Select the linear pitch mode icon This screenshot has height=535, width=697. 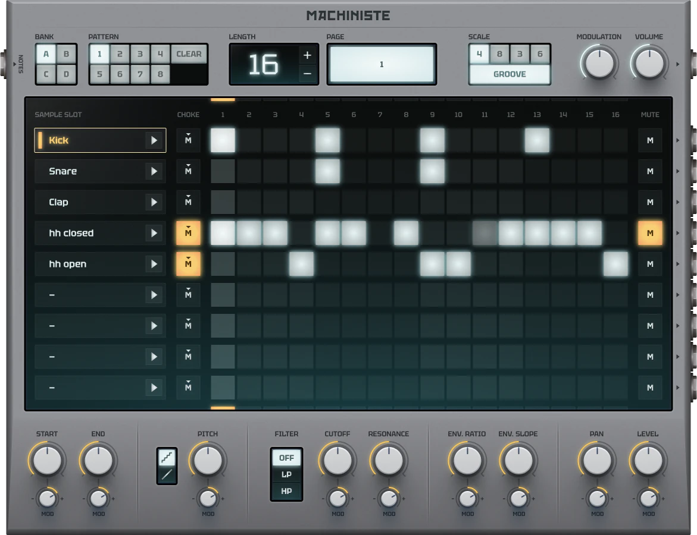(x=167, y=474)
